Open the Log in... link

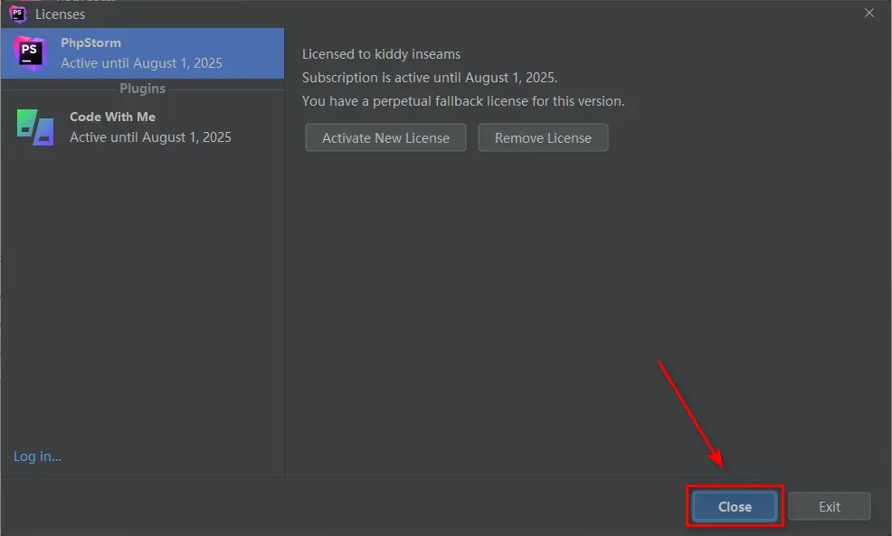[x=38, y=456]
